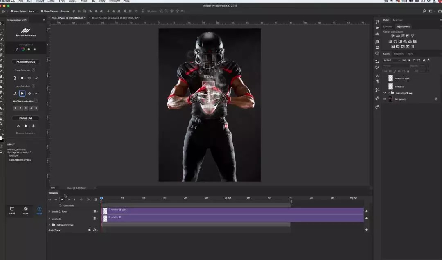Add Vibrance adjustment triangle icon
Image resolution: width=442 pixels, height=260 pixels.
[413, 36]
